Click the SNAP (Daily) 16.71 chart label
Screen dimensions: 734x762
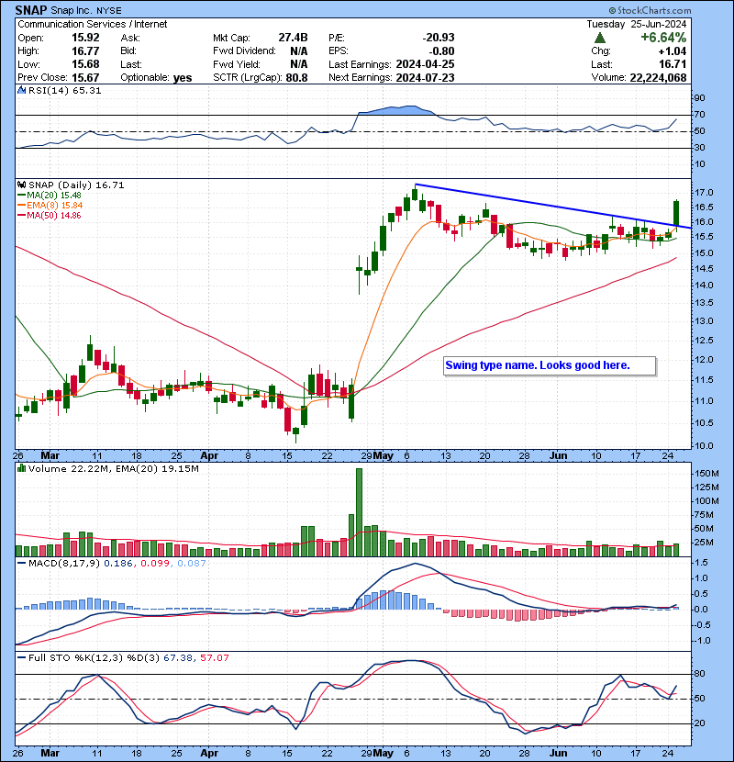76,185
